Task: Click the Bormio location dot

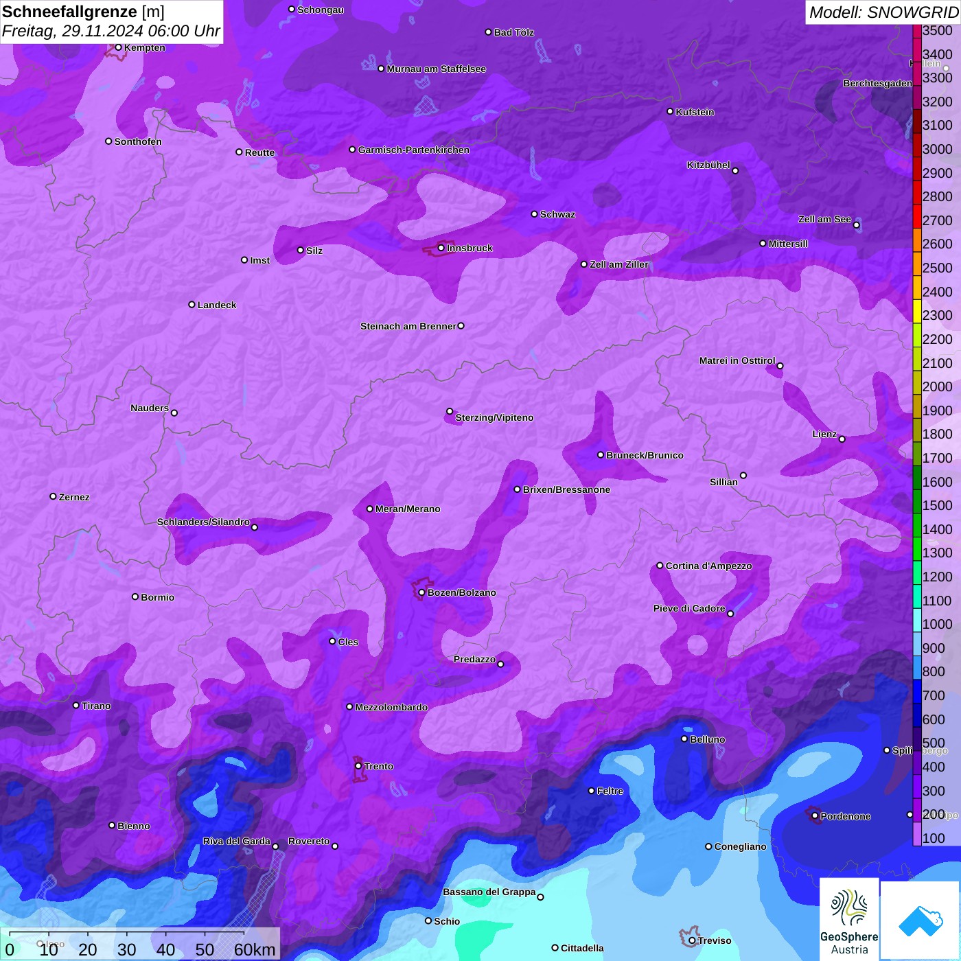Action: [135, 597]
